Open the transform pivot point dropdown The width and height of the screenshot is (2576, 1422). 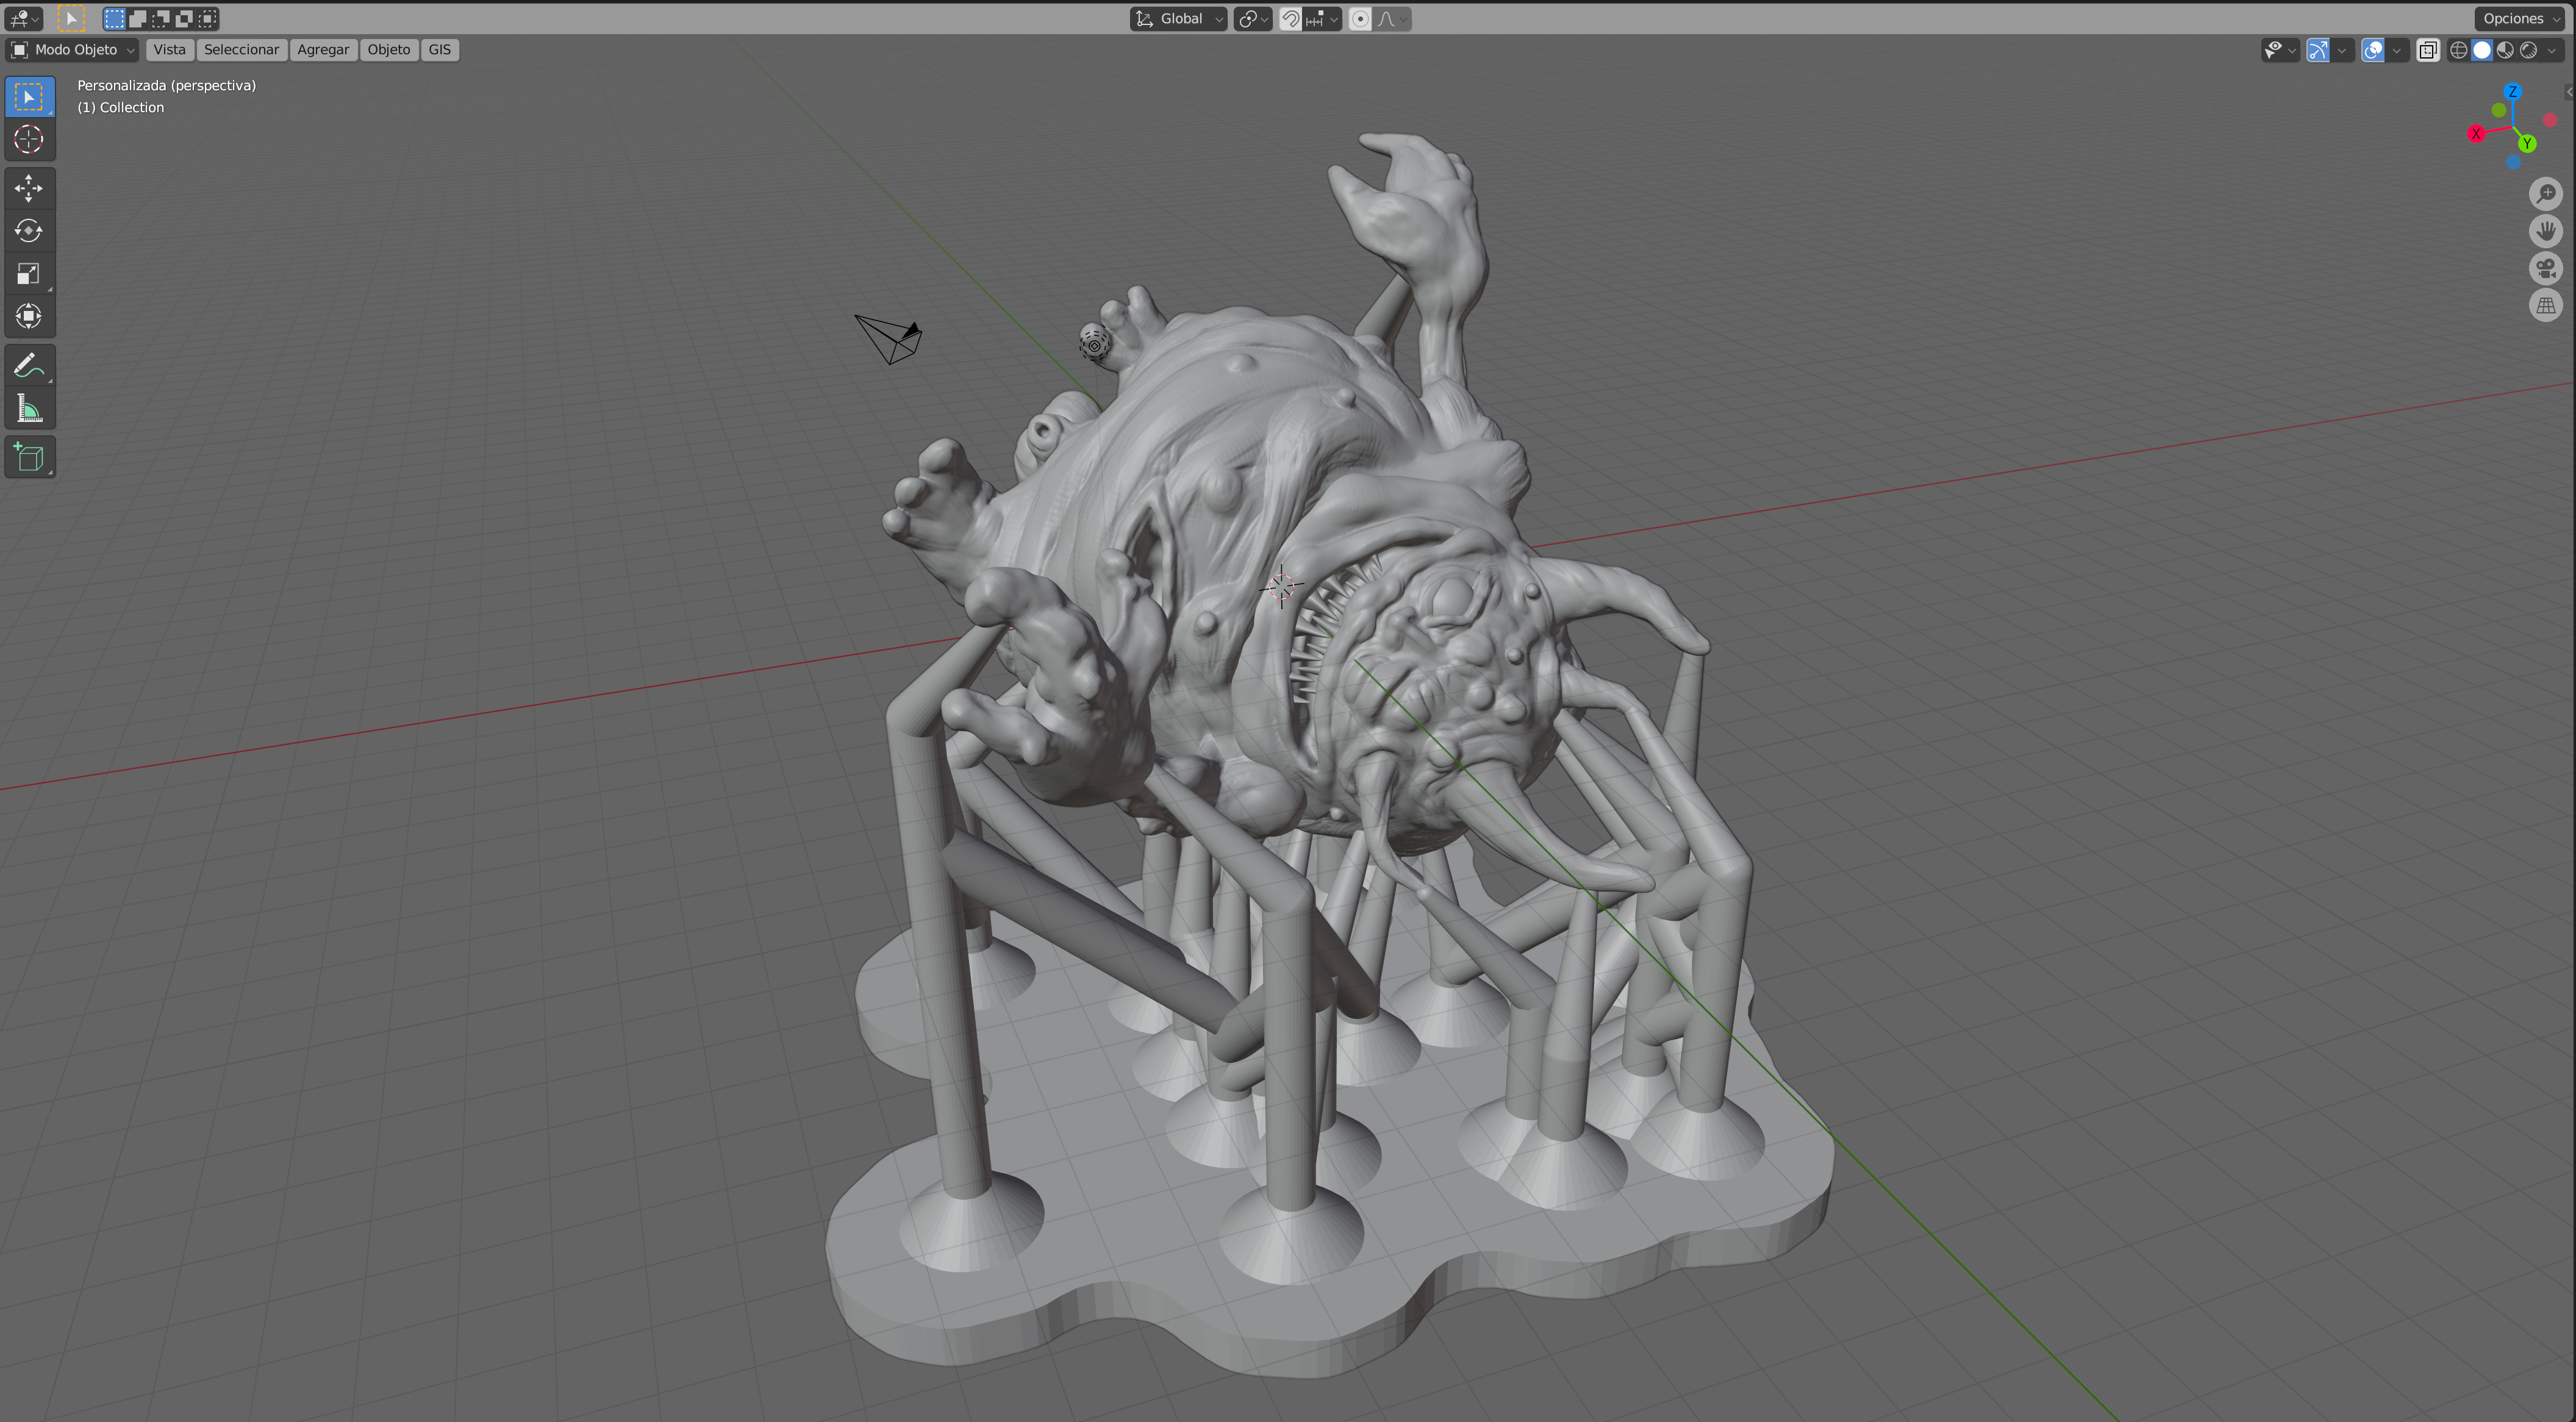pos(1252,18)
